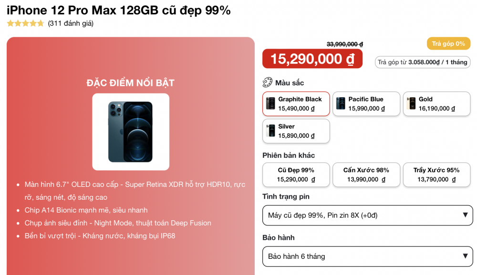The width and height of the screenshot is (477, 275).
Task: Switch to Cấn Xước 98% version
Action: [x=366, y=175]
